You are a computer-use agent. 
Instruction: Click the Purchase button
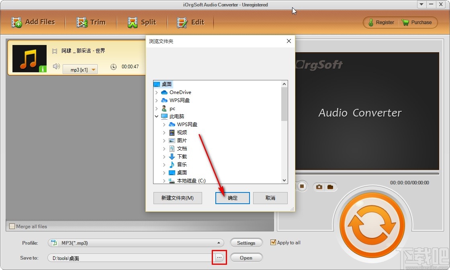[x=417, y=22]
